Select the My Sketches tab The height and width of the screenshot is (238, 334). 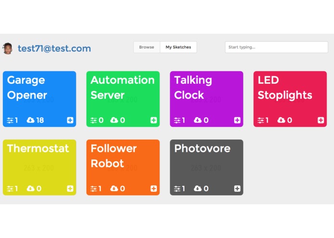(178, 47)
